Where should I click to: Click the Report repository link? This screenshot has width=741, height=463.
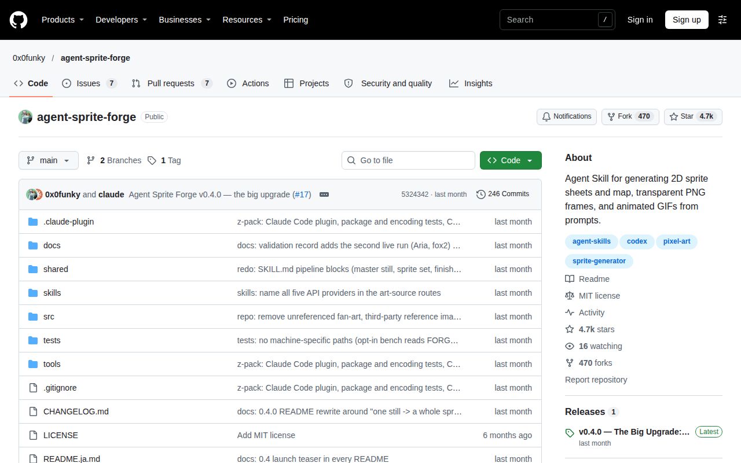point(596,380)
